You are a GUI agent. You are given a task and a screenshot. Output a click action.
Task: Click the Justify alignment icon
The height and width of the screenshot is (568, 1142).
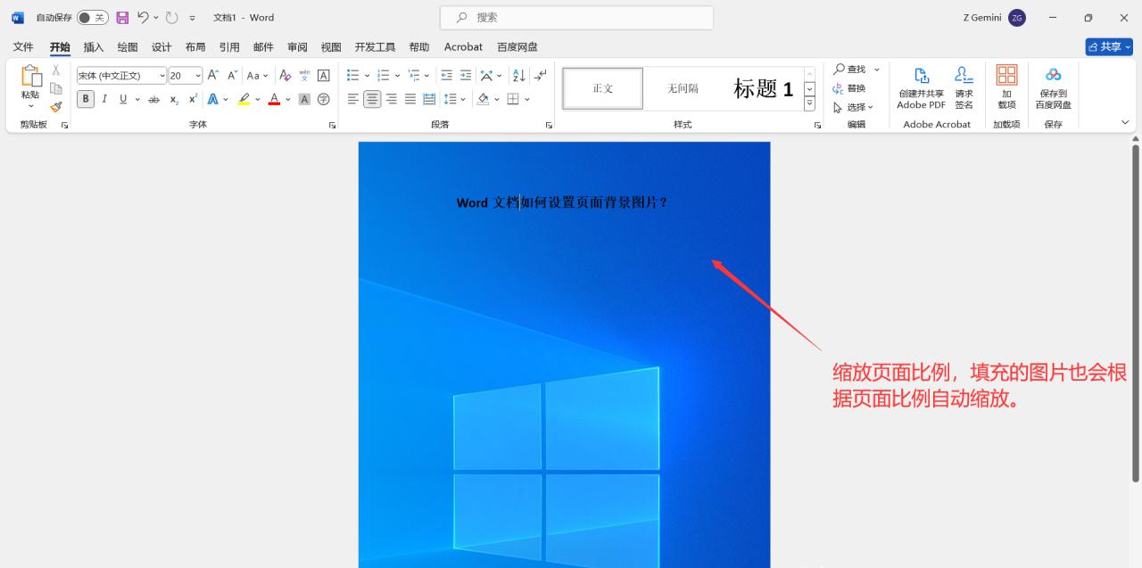coord(410,99)
